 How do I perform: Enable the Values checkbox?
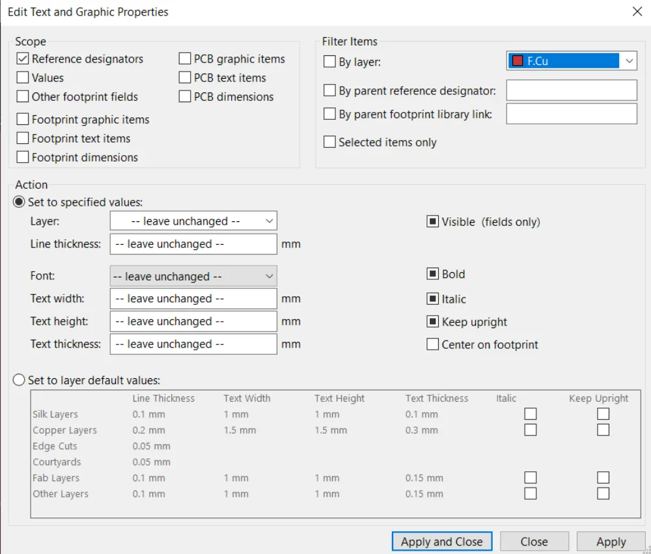point(23,78)
